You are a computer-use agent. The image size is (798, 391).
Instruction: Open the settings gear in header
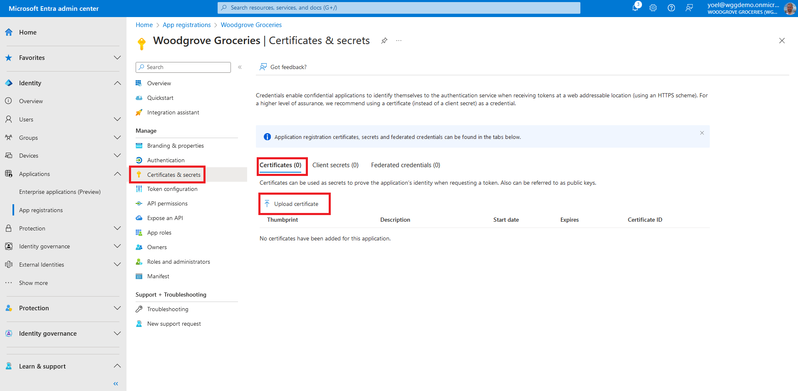point(653,8)
